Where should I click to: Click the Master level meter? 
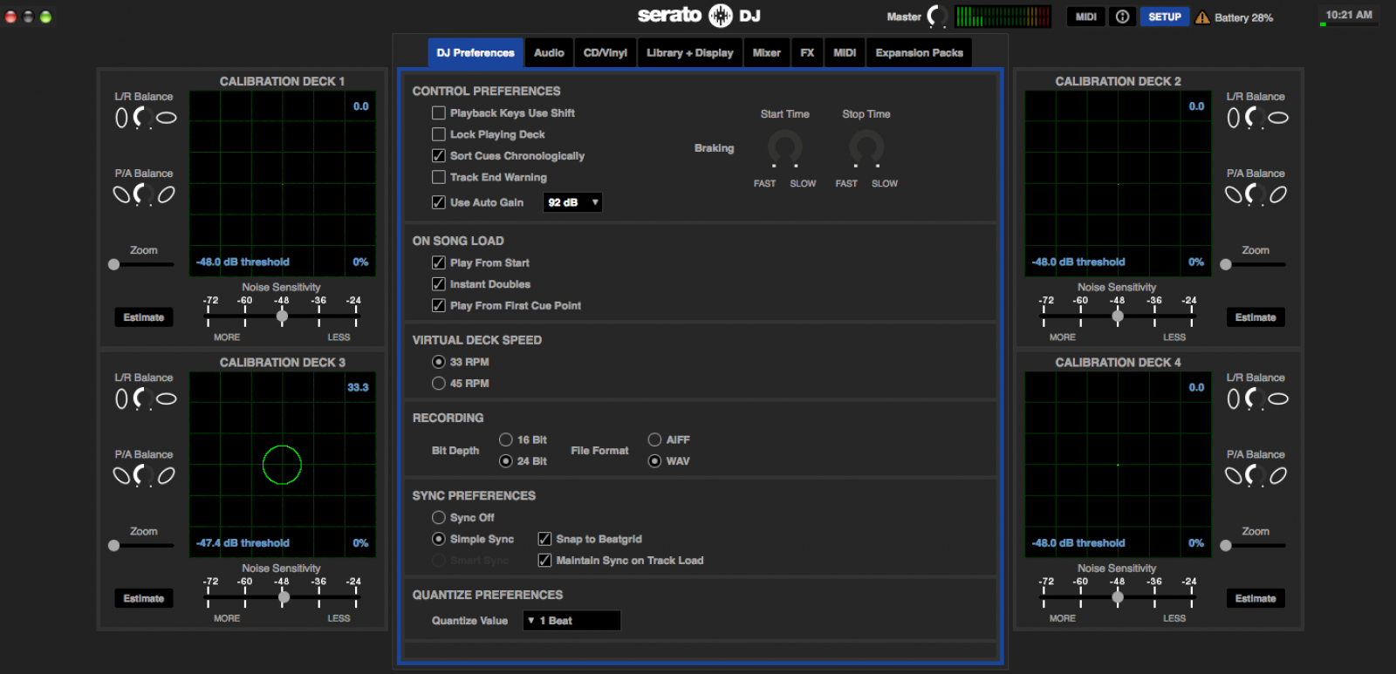(x=1003, y=17)
